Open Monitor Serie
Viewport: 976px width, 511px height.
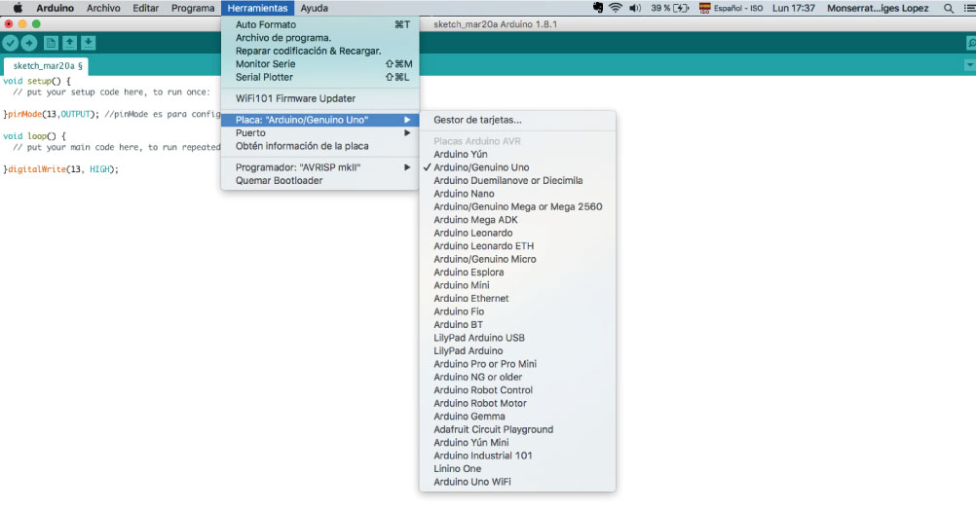pos(319,64)
